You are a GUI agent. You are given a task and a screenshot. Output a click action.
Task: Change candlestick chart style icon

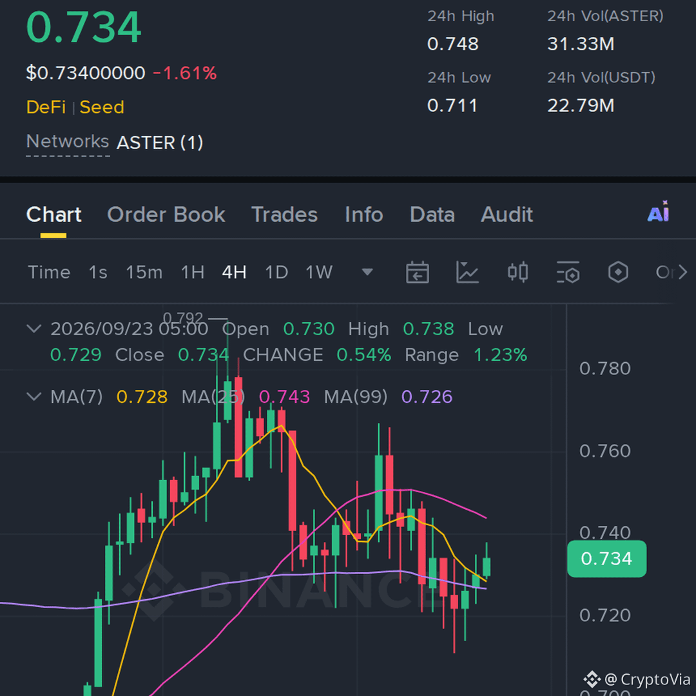point(517,272)
